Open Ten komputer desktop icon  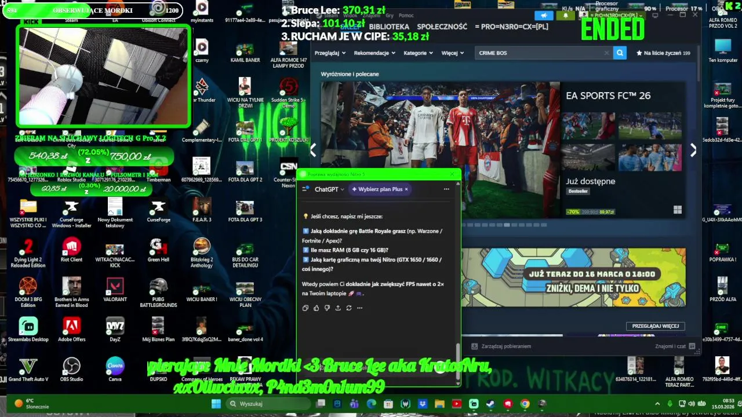[723, 51]
